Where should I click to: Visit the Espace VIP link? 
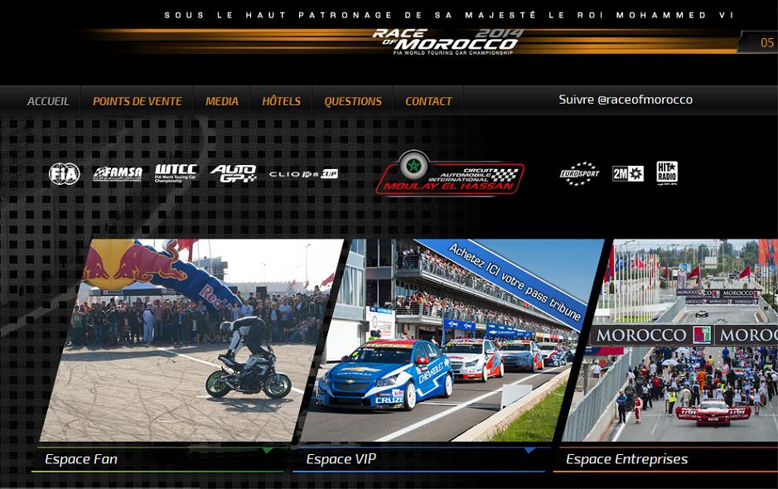341,459
